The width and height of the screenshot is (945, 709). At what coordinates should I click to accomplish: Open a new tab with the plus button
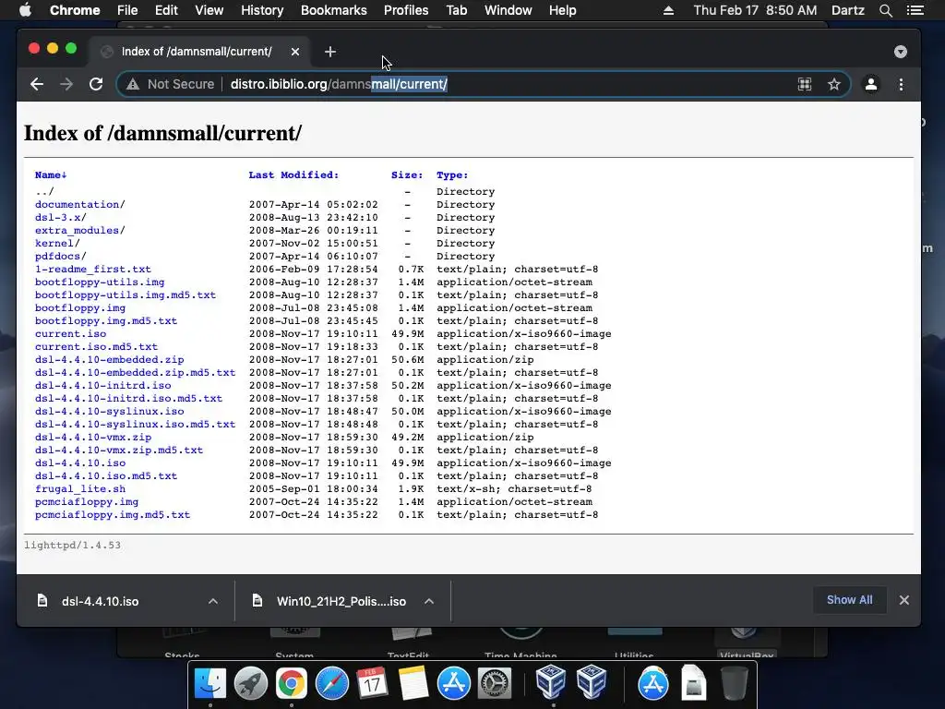329,52
